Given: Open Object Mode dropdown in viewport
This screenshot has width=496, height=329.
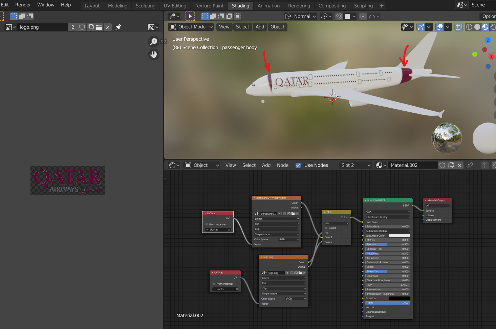Looking at the screenshot, I should (x=191, y=27).
